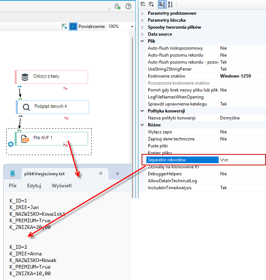Add new Notepad tab with plus
The image size is (266, 280).
click(117, 173)
